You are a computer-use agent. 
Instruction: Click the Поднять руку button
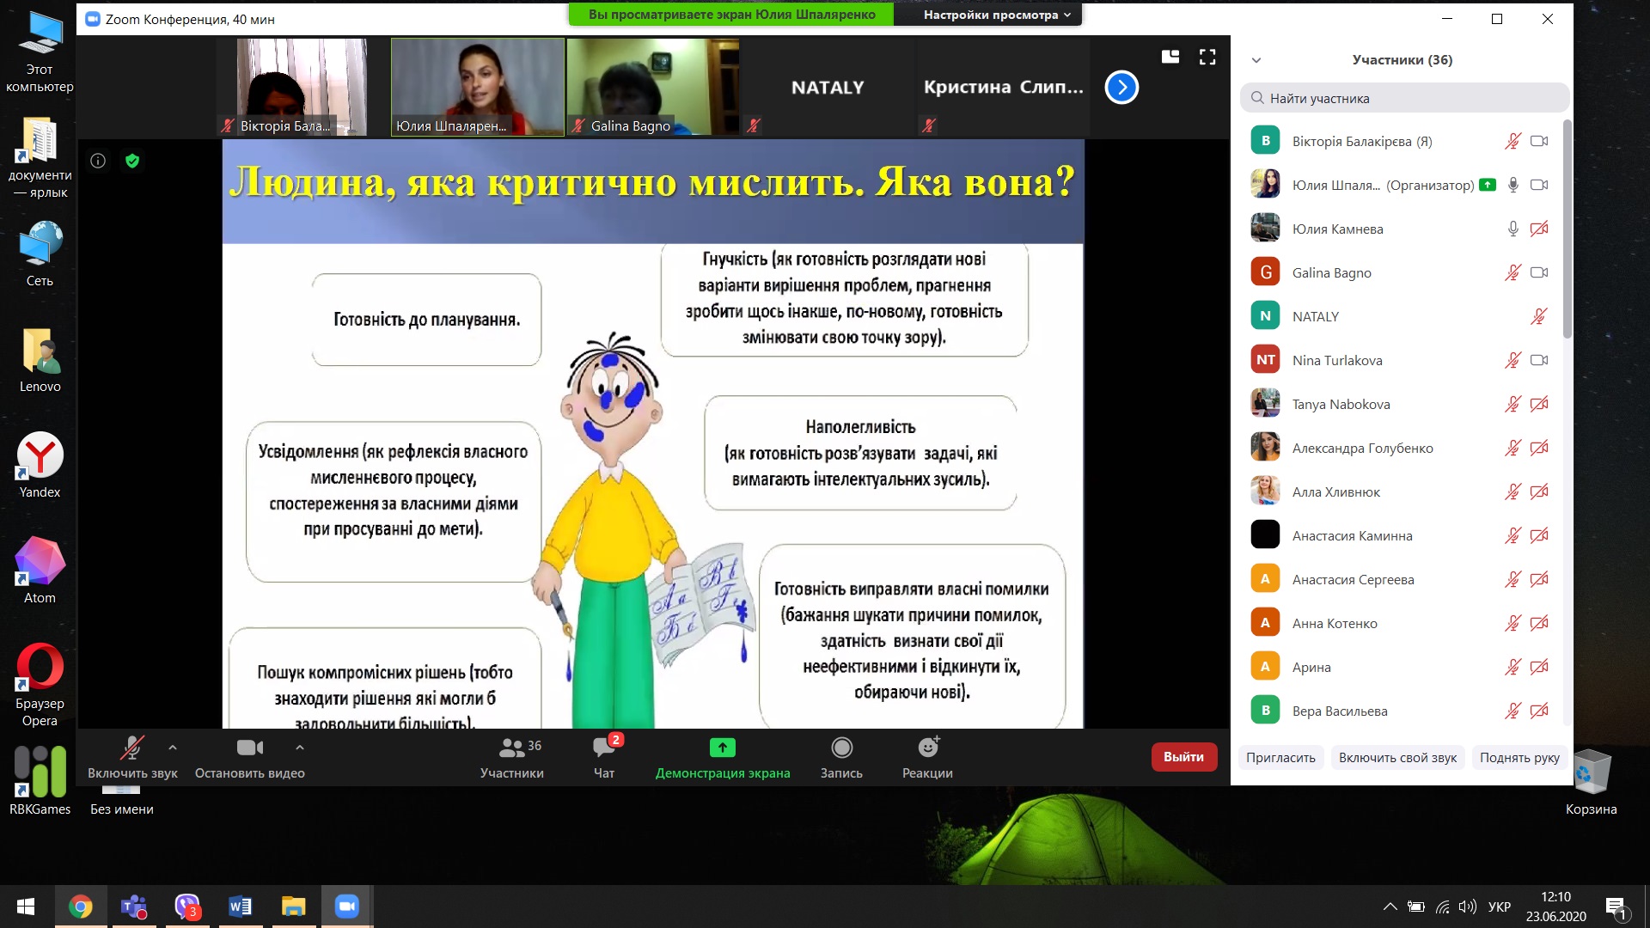coord(1519,758)
